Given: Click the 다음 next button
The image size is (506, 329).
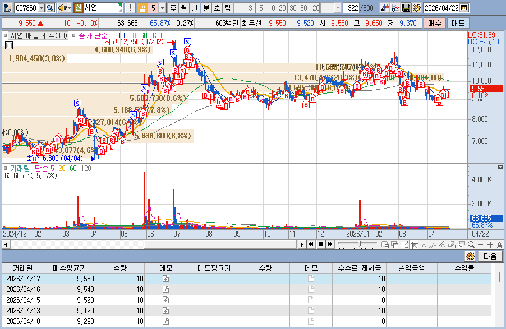Looking at the screenshot, I should [x=490, y=256].
